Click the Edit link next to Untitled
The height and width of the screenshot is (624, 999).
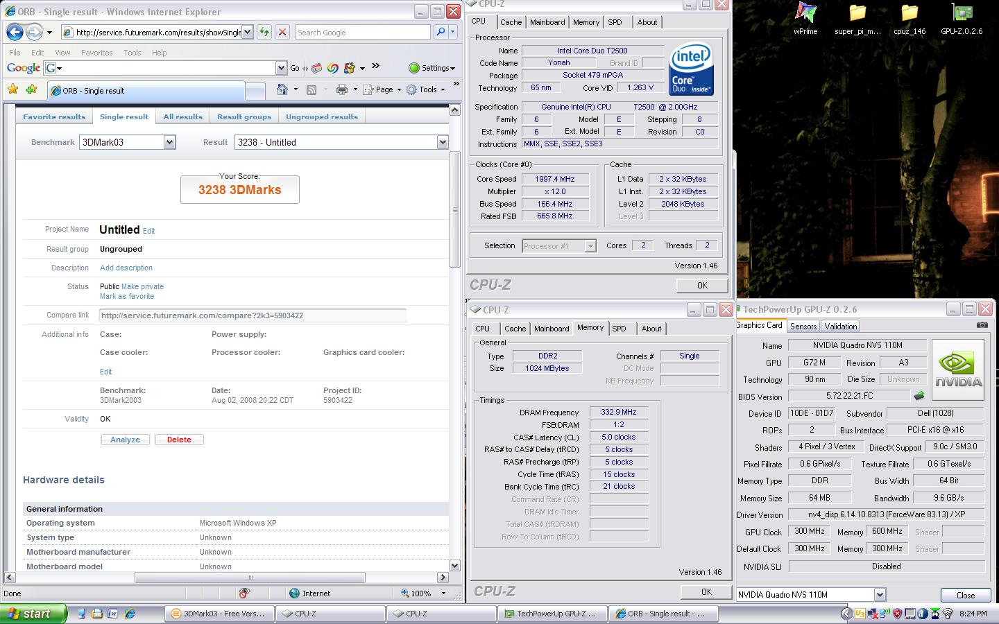pyautogui.click(x=148, y=231)
